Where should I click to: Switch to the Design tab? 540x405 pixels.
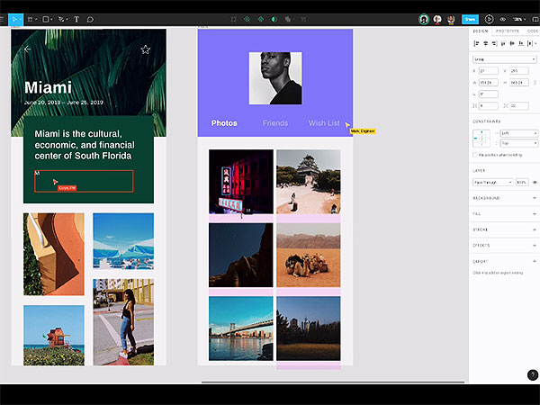pos(481,31)
